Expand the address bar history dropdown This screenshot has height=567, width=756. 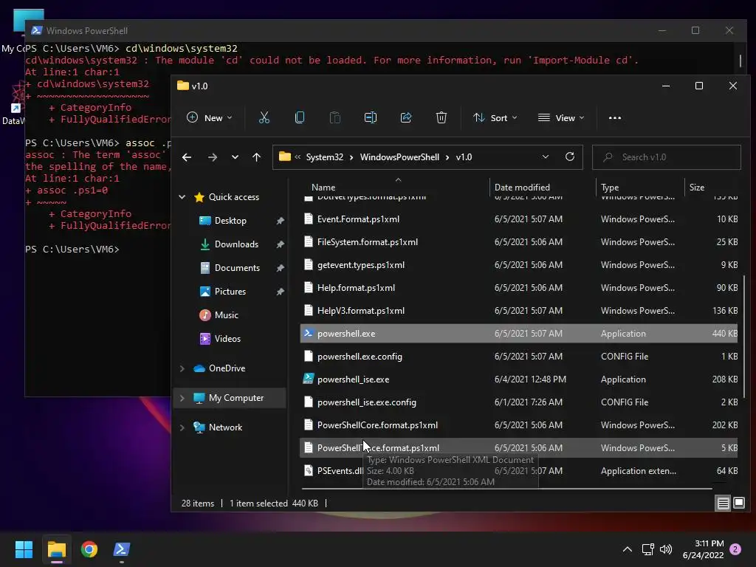coord(546,157)
